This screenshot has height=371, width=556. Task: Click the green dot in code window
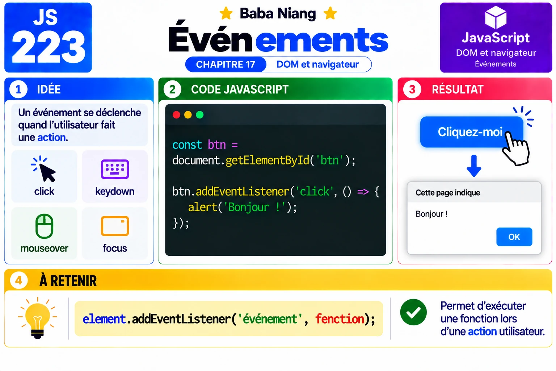tap(200, 115)
